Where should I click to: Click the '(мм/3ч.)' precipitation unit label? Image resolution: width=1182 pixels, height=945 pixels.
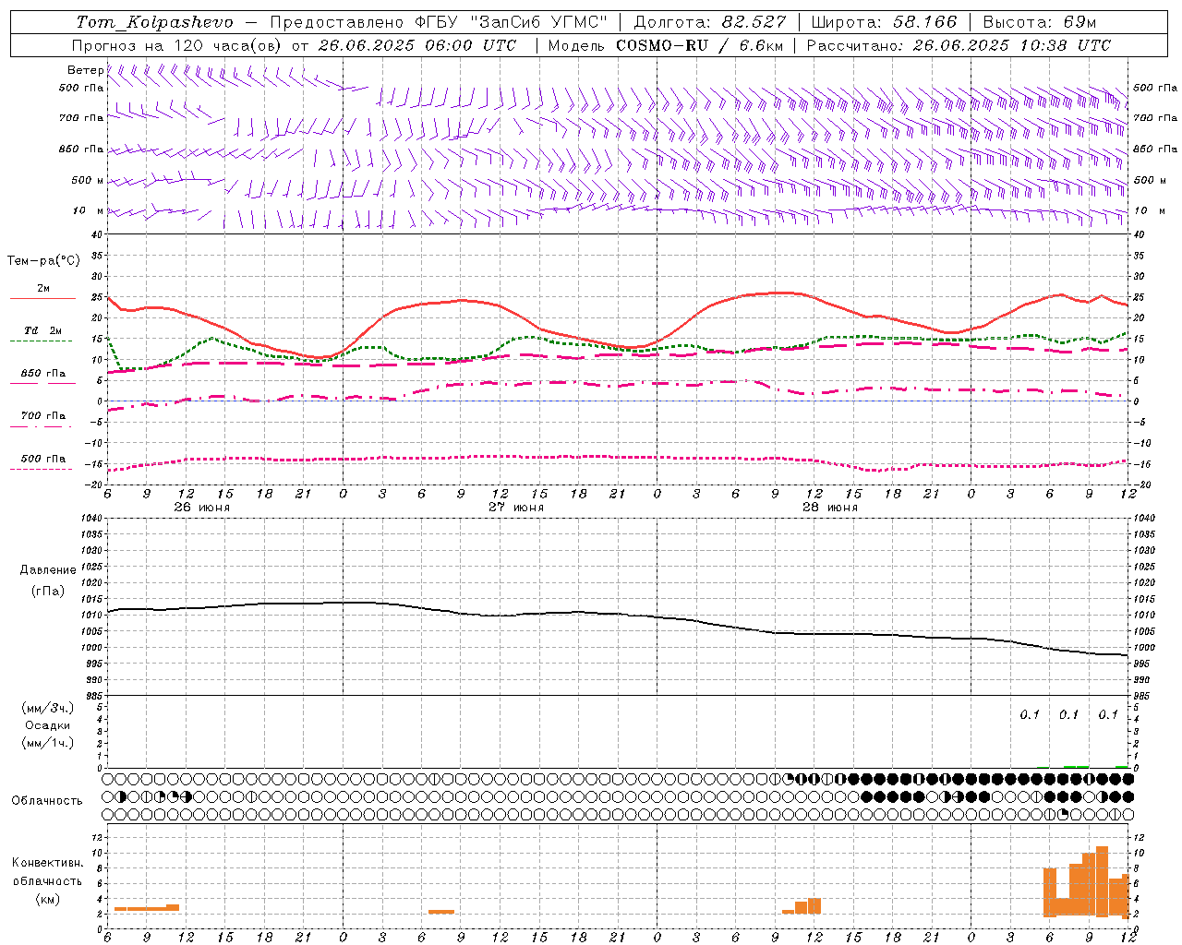point(48,708)
